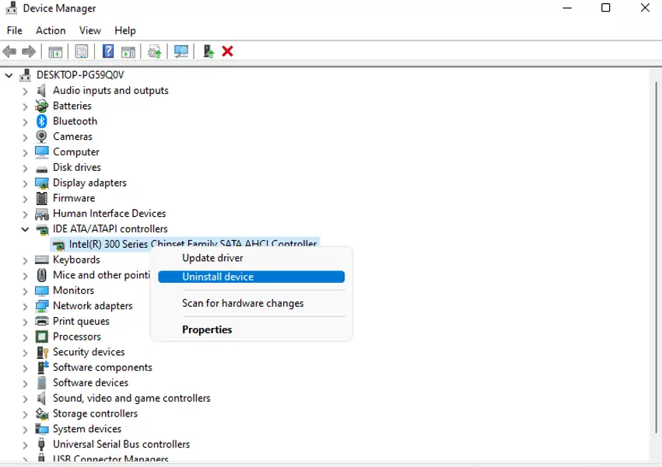662x467 pixels.
Task: Click the Security devices key icon
Action: point(42,352)
